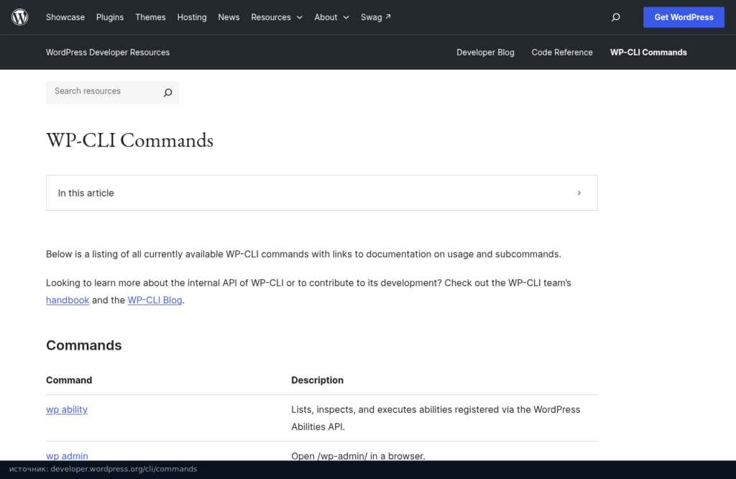Open the Showcase menu item

pyautogui.click(x=65, y=17)
